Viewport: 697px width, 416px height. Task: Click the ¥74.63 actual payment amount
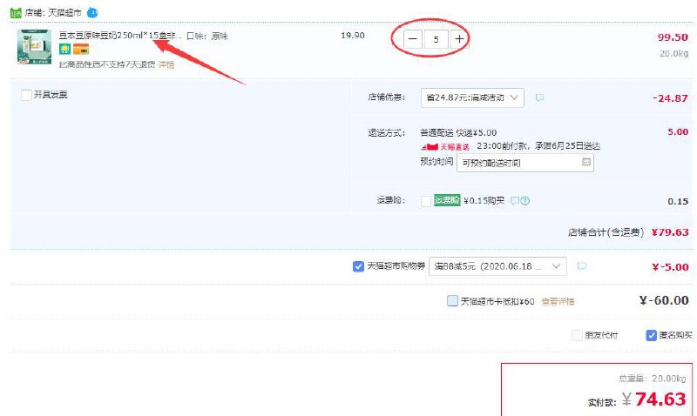pos(654,399)
